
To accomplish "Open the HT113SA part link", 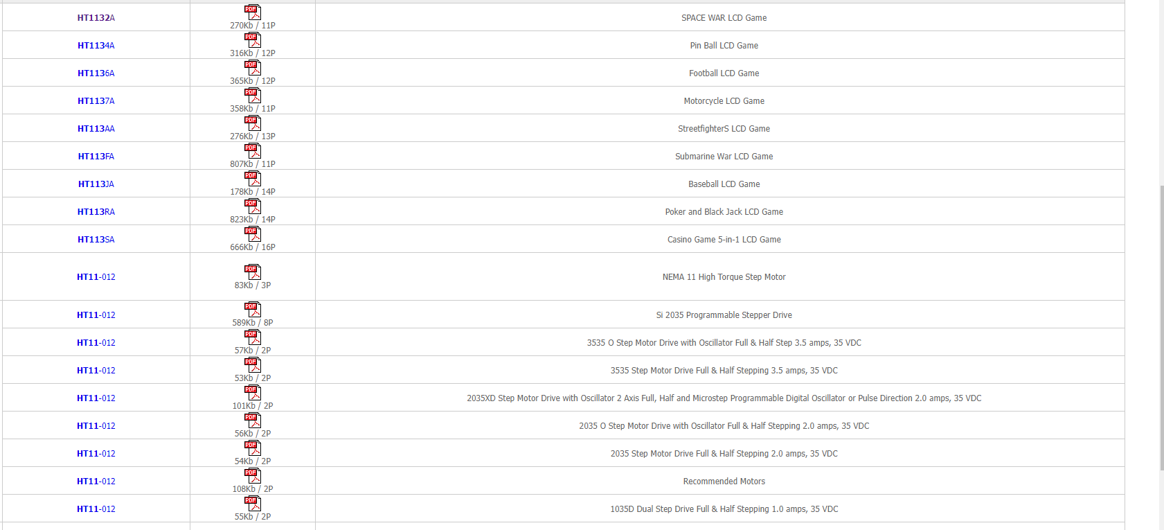I will coord(96,240).
